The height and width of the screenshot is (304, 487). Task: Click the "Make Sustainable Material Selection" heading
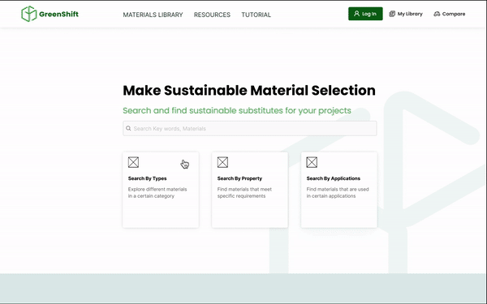click(x=249, y=90)
